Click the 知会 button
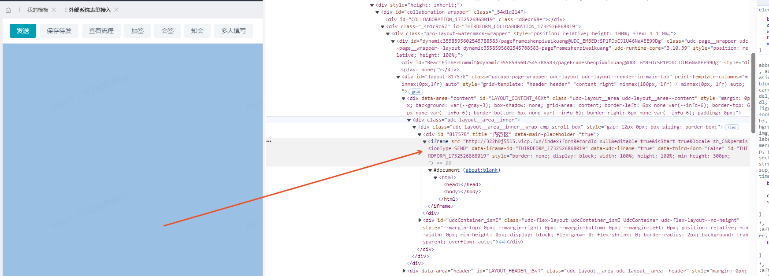 pos(197,31)
